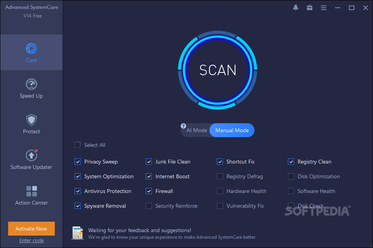Uncheck System Optimization
The image size is (373, 248).
78,176
